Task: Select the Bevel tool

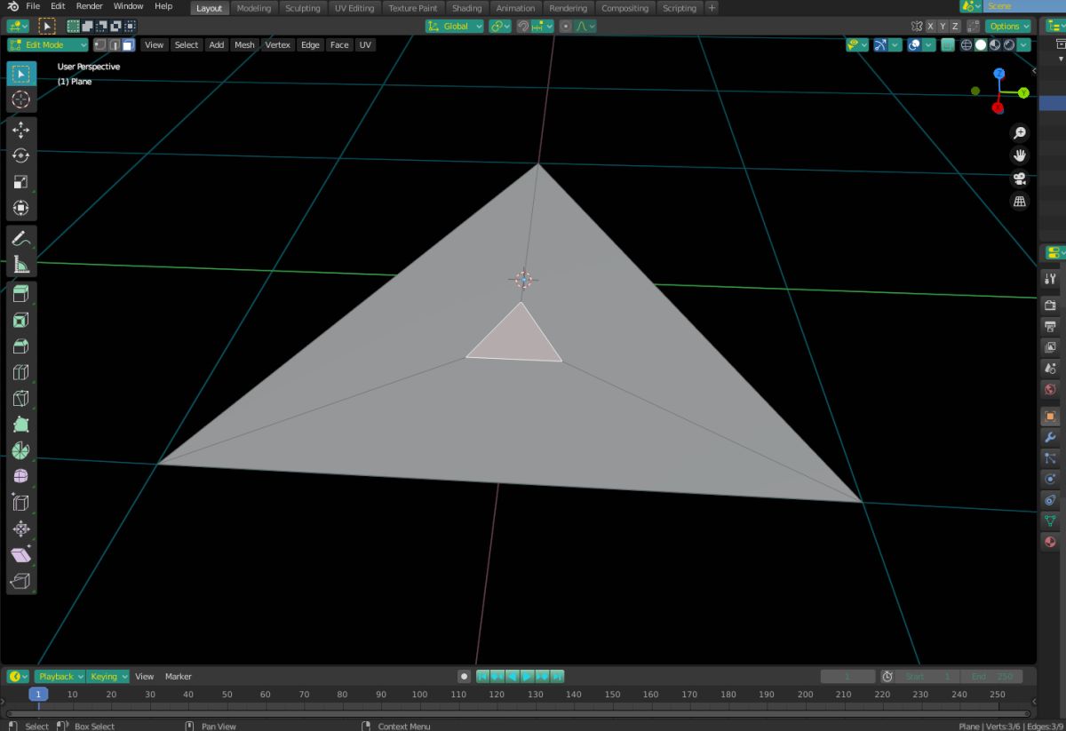Action: click(x=21, y=346)
